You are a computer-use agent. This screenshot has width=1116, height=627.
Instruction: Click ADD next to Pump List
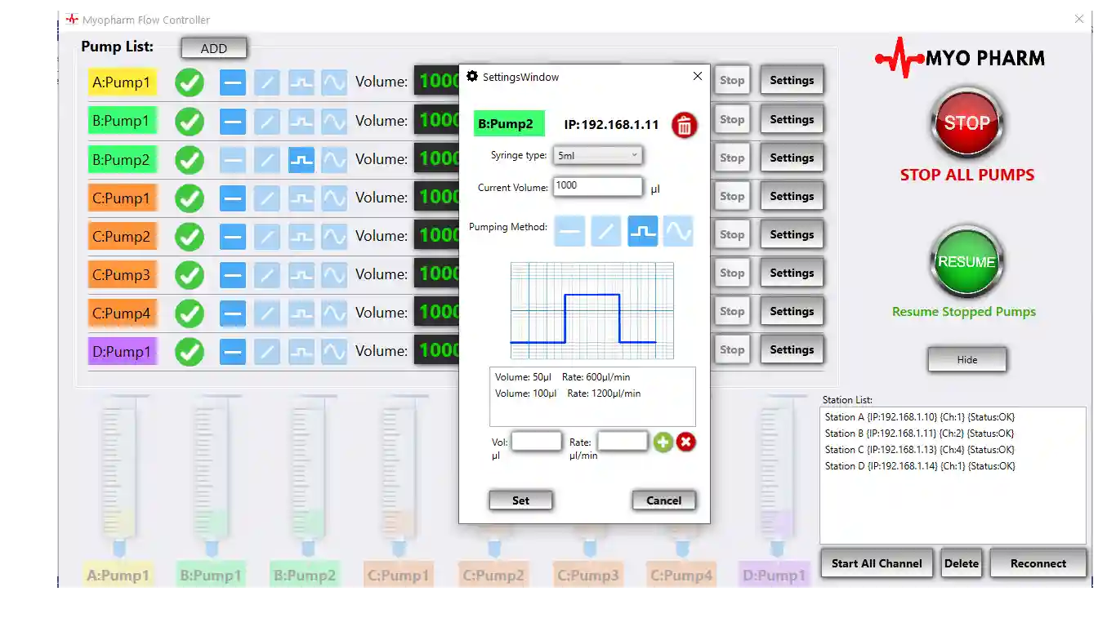coord(214,48)
